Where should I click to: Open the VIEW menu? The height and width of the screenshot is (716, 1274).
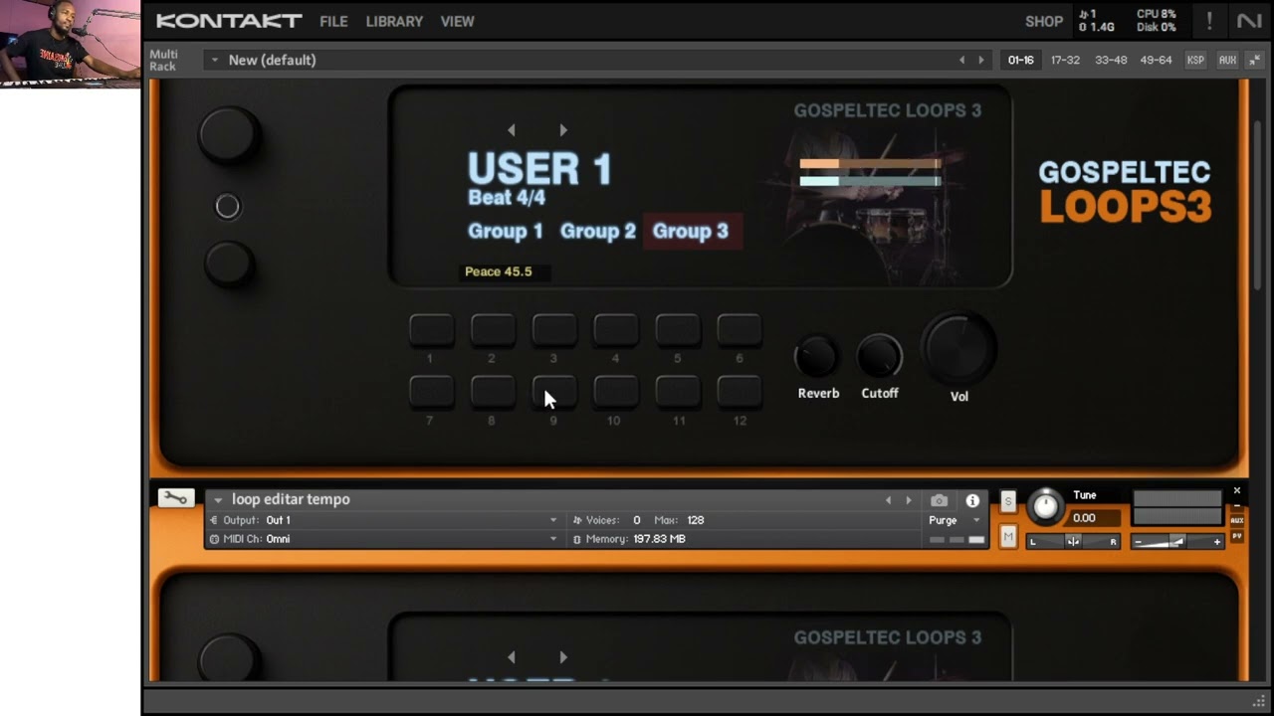coord(457,21)
